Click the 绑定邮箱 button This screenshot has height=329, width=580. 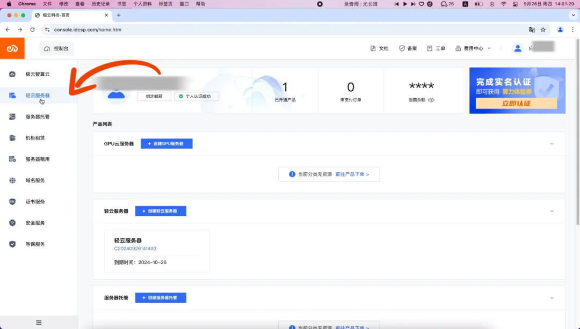(x=154, y=97)
